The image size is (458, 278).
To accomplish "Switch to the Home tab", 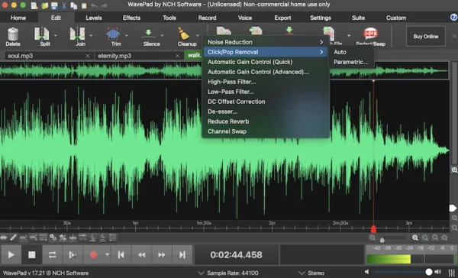I will (18, 18).
